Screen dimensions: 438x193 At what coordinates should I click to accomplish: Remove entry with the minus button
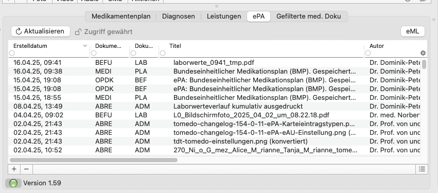click(x=26, y=169)
